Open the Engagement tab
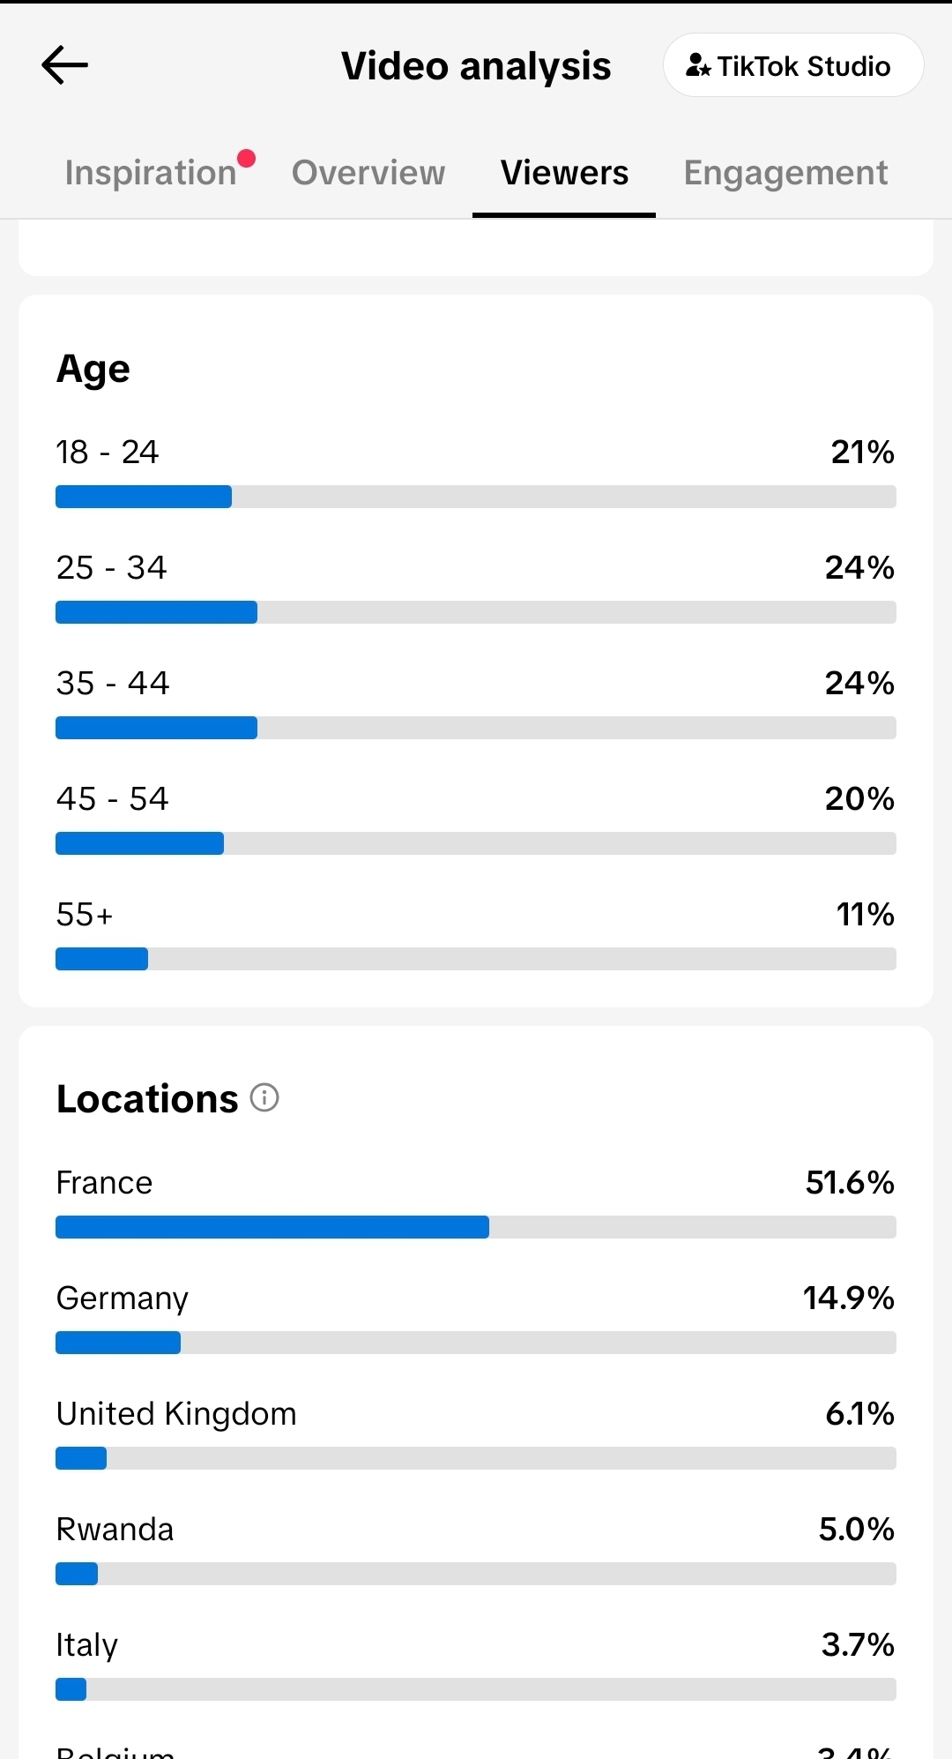 pos(785,173)
